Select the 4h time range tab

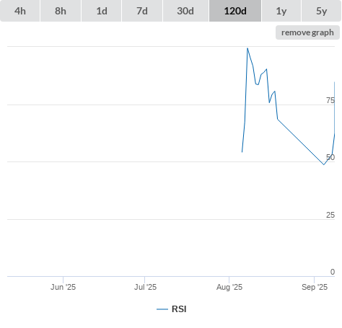tap(20, 11)
